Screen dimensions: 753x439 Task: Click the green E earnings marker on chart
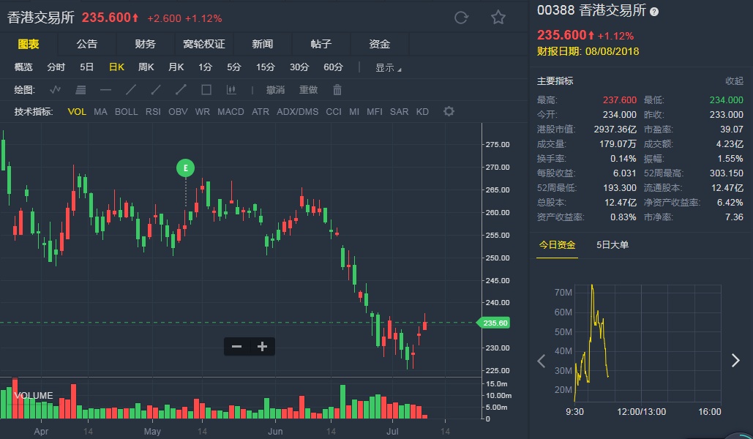tap(186, 168)
